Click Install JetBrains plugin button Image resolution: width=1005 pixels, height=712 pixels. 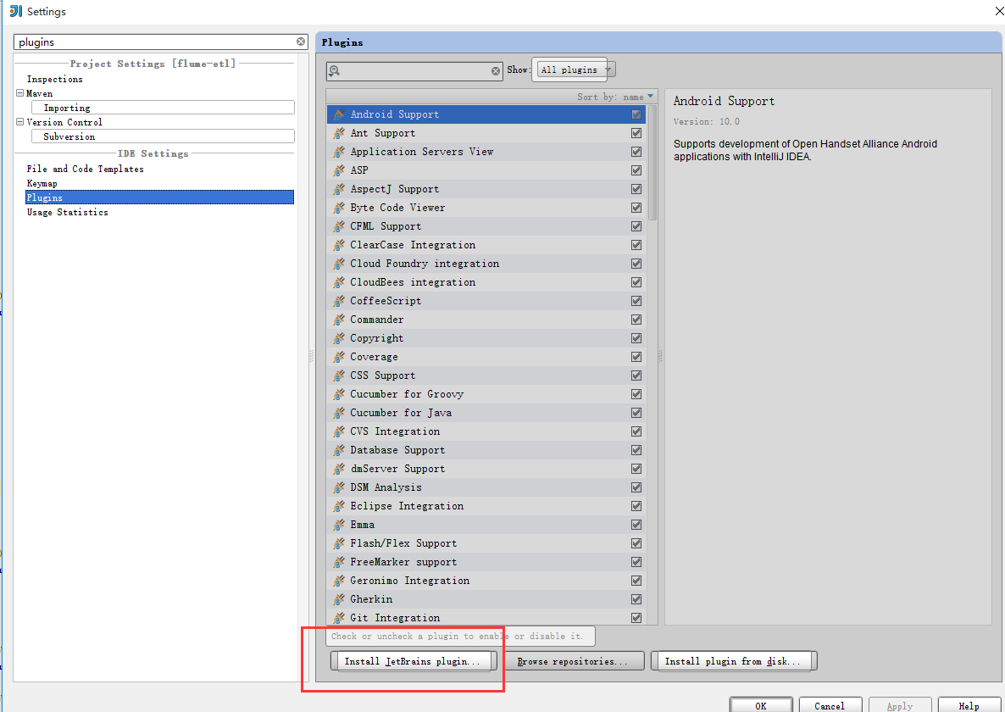(414, 661)
